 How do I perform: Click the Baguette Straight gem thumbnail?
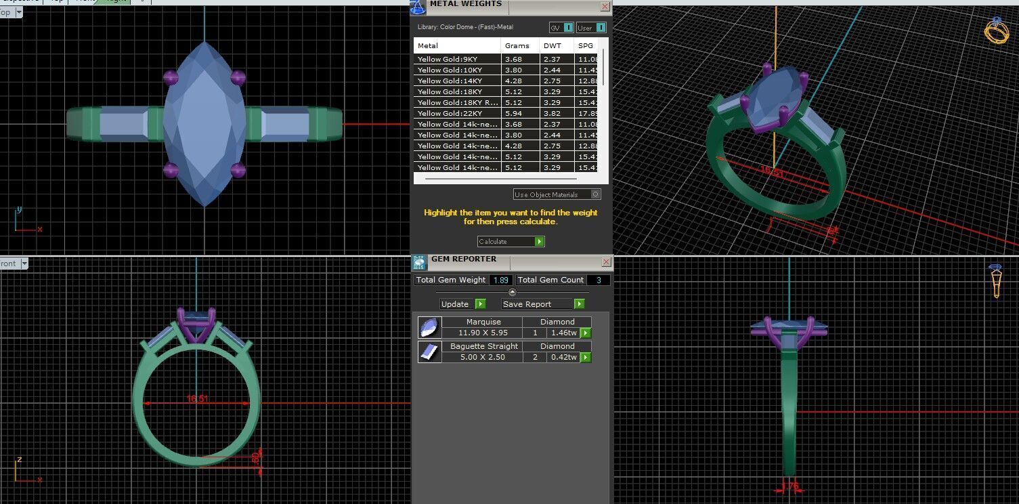(x=429, y=352)
